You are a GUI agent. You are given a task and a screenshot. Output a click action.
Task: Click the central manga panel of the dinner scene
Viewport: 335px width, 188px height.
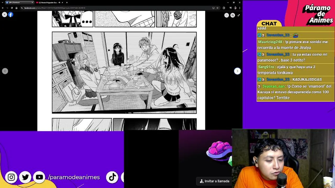tap(124, 73)
